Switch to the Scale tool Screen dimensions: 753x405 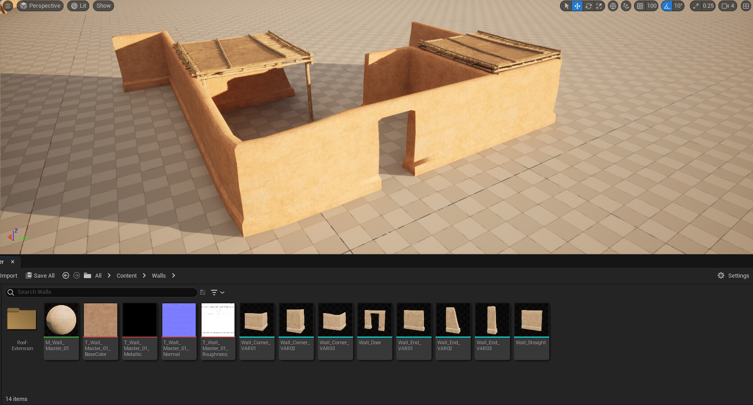pos(599,6)
